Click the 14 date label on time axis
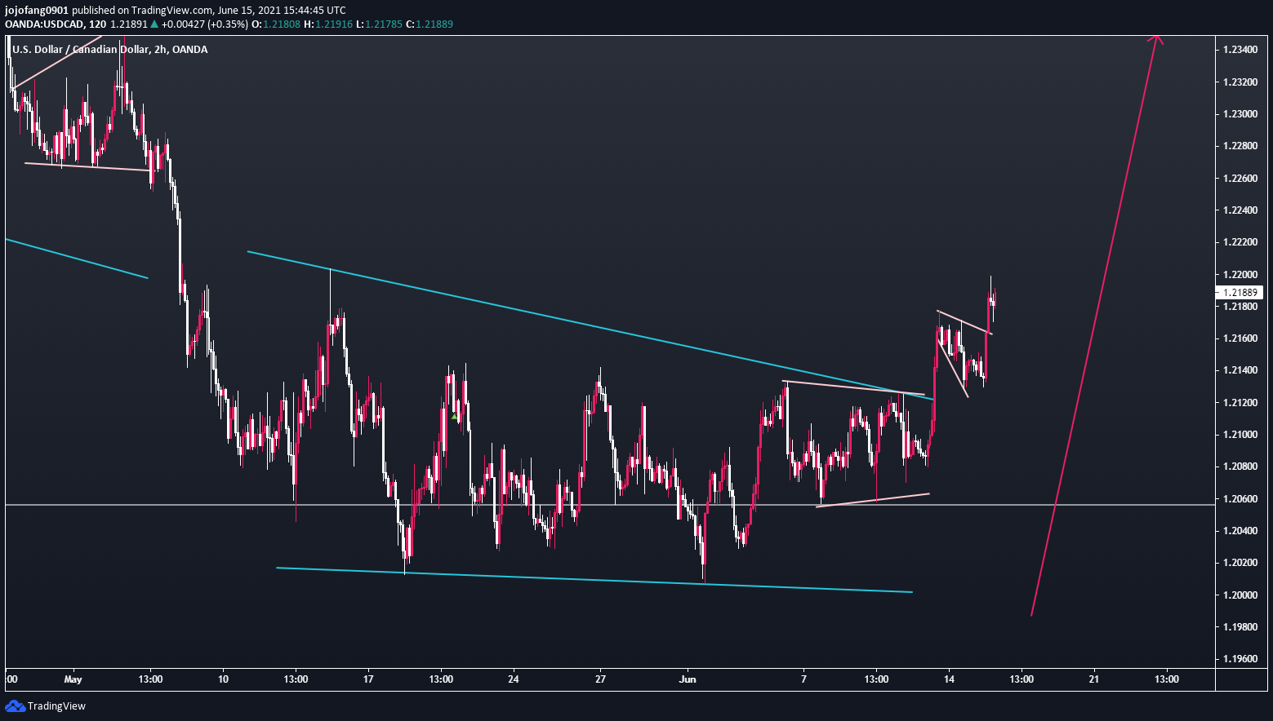 (949, 679)
